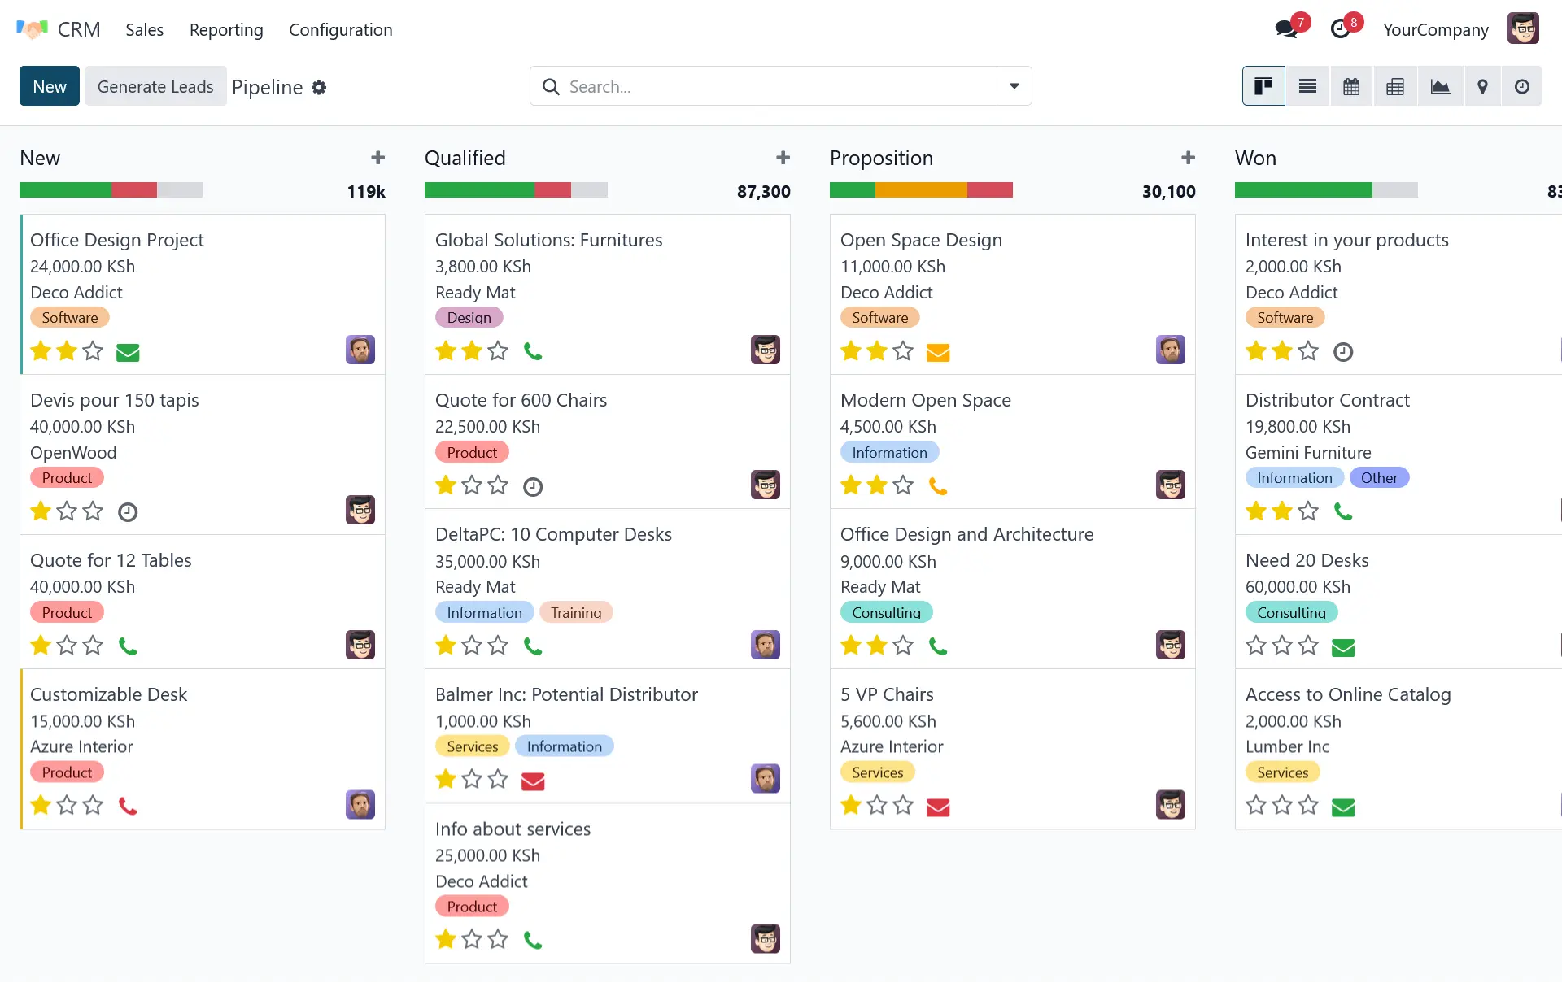Click into the Search field

click(773, 86)
